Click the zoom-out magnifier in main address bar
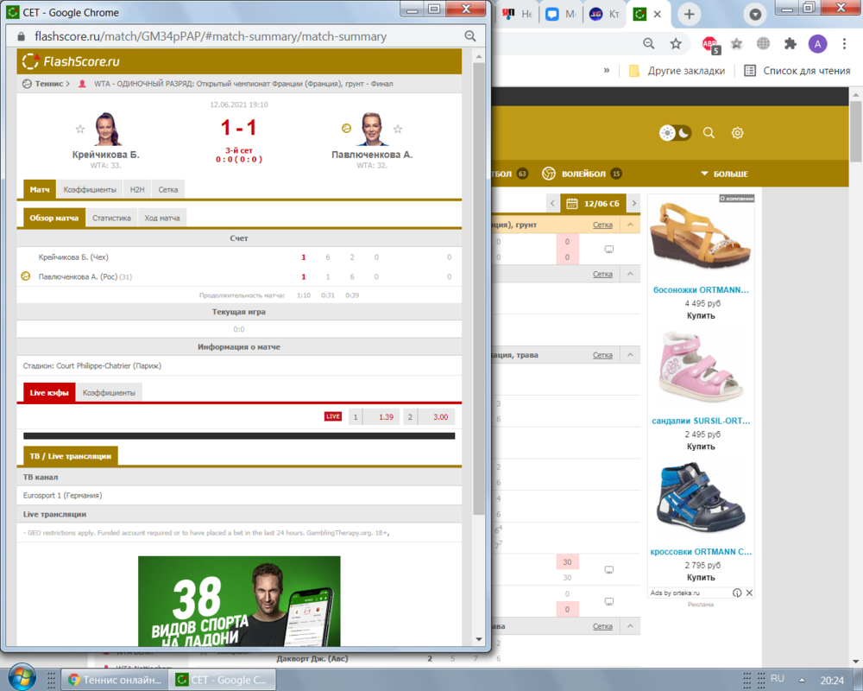863x691 pixels. pos(649,43)
